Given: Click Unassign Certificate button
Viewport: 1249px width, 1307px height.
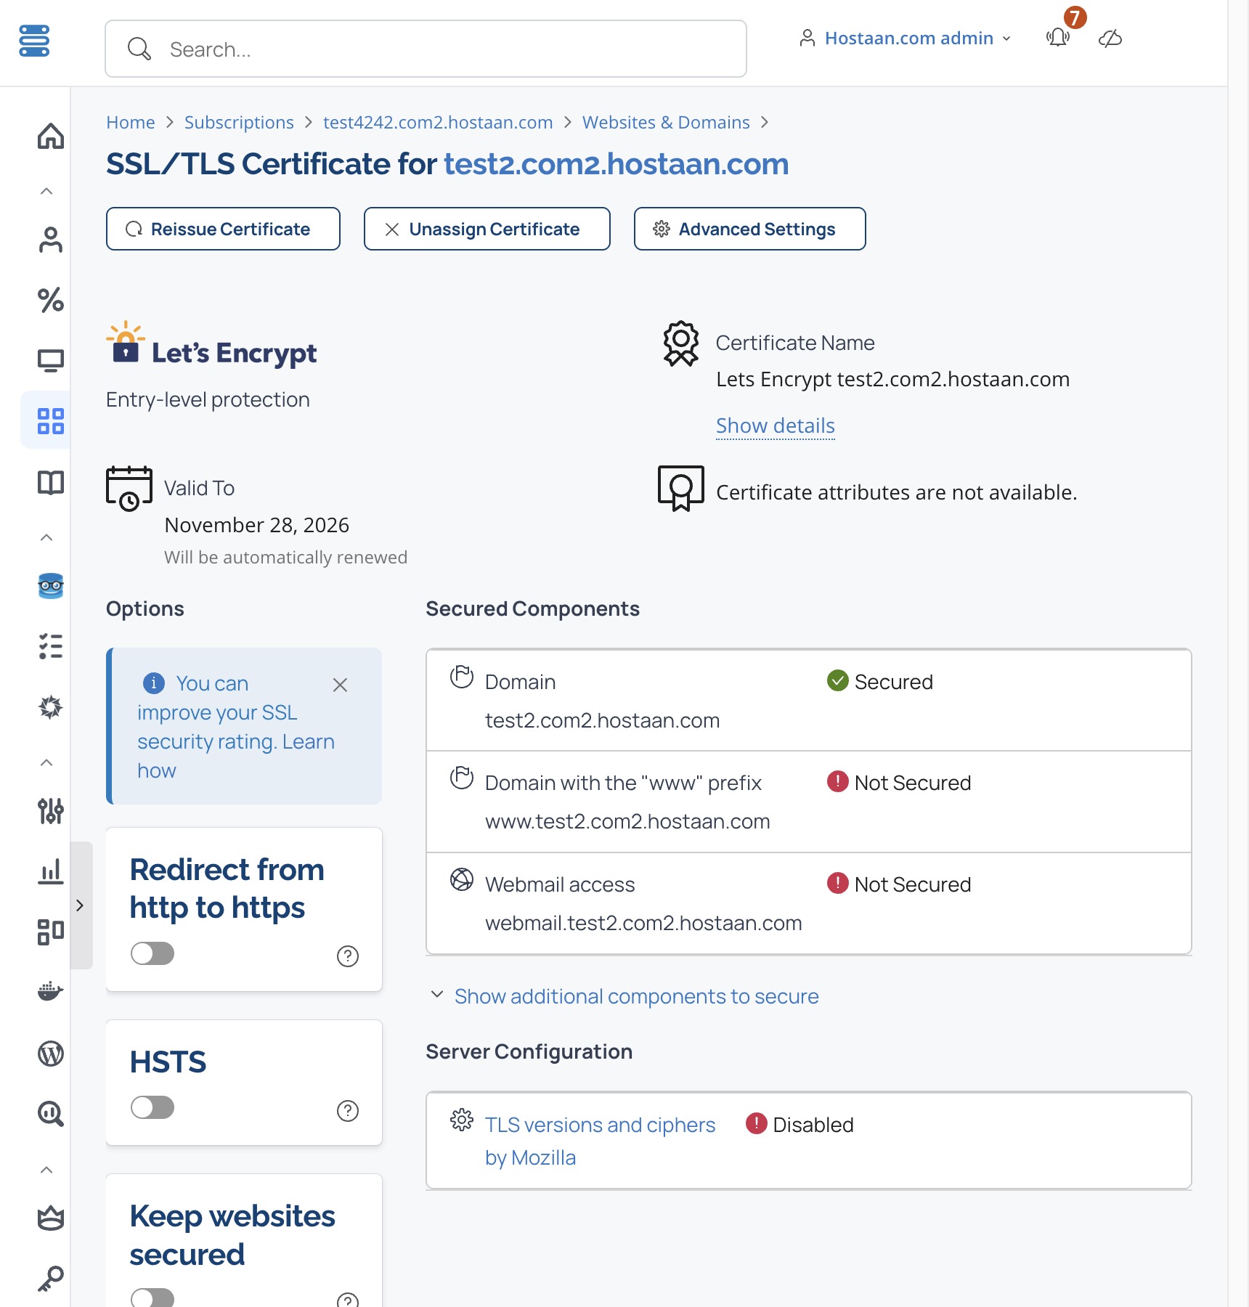Looking at the screenshot, I should click(x=487, y=229).
